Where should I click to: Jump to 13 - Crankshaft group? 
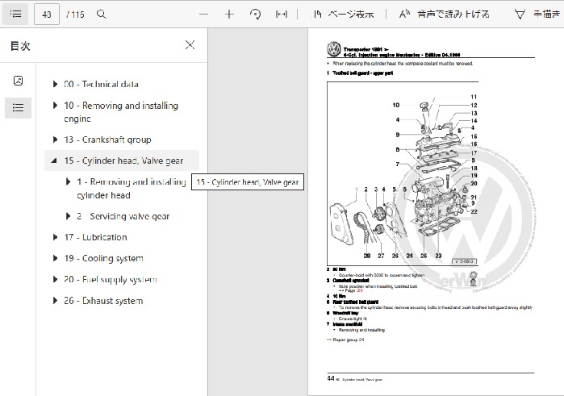click(x=107, y=140)
